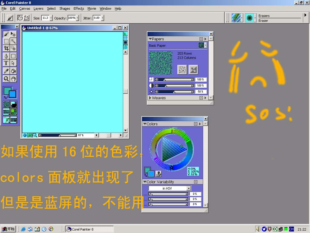Screen dimensions: 310x233
Task: Open Basic Paper selector dropdown arrow
Action: click(205, 46)
